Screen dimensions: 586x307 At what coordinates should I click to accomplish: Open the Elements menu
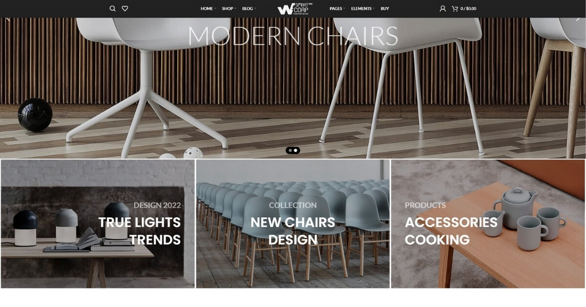[x=363, y=8]
